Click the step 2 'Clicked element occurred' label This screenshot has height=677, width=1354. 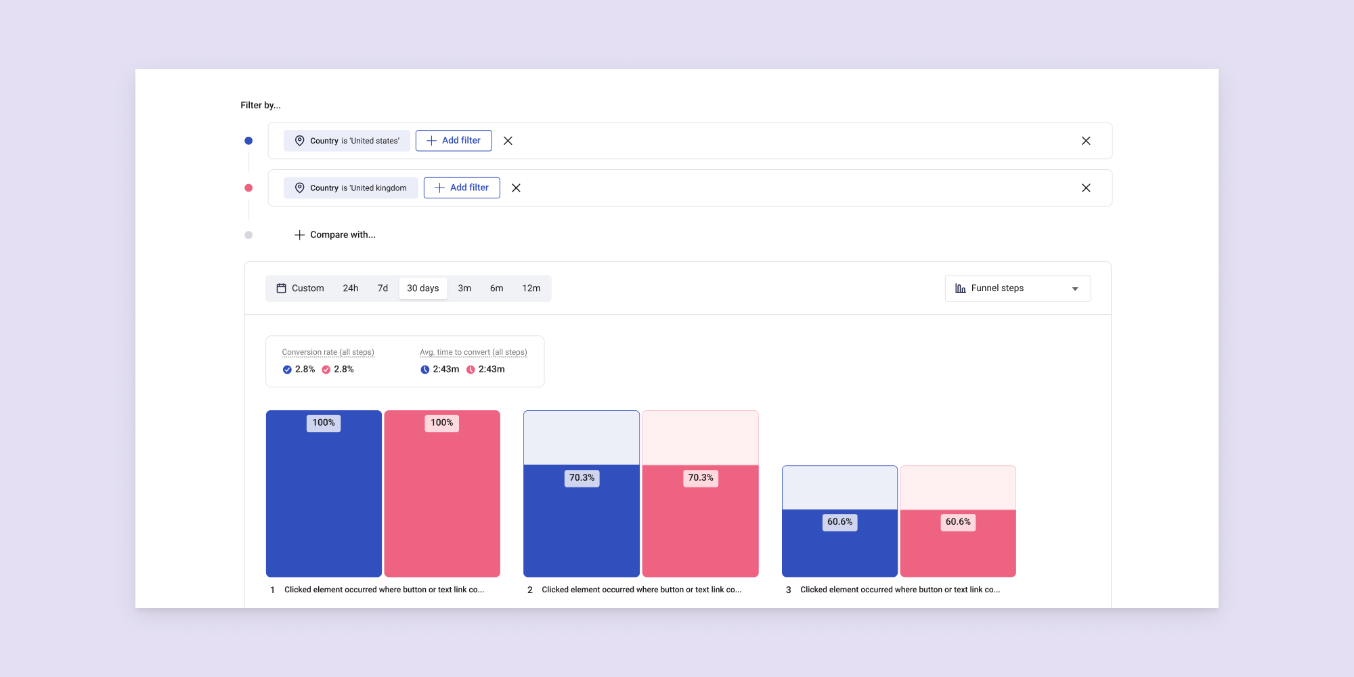(x=641, y=590)
